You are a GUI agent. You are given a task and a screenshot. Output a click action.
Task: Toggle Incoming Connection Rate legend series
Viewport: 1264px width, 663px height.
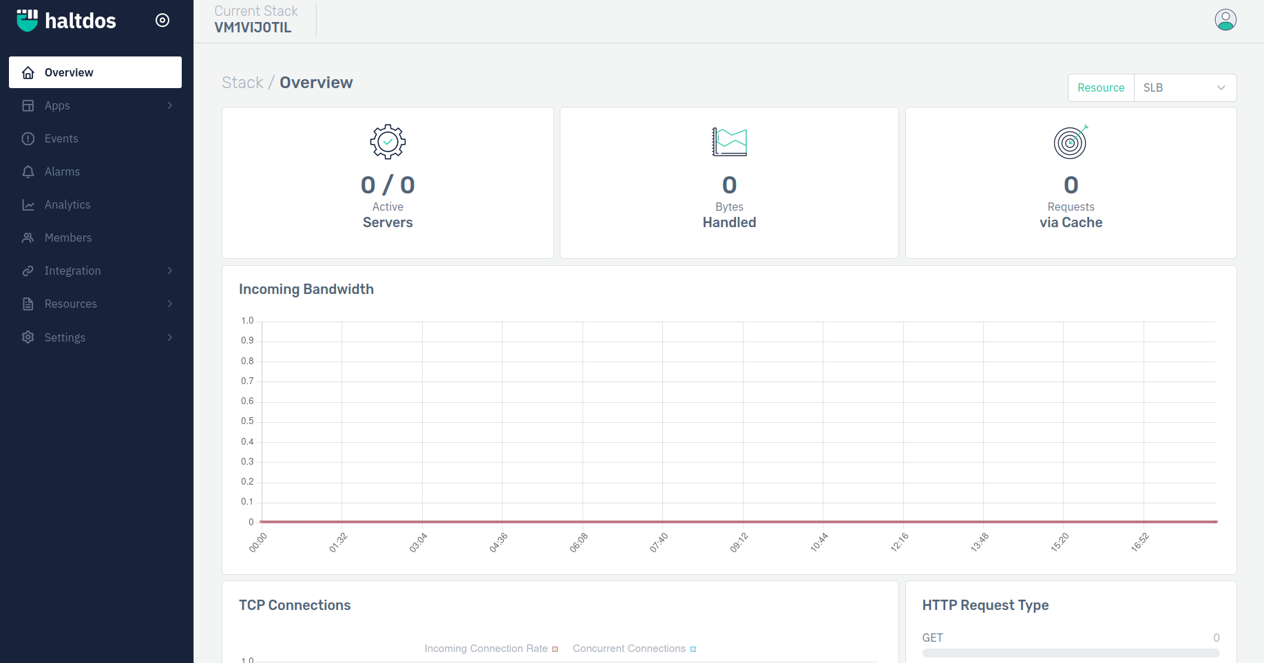coord(490,649)
